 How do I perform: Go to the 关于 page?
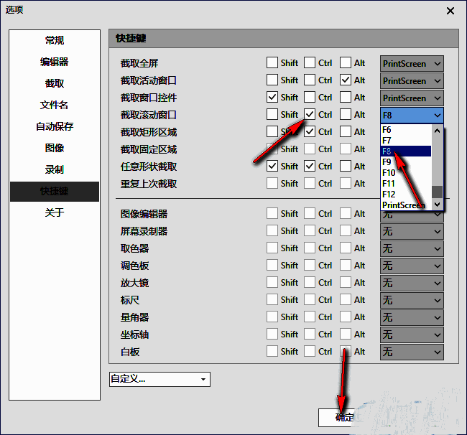pyautogui.click(x=55, y=212)
